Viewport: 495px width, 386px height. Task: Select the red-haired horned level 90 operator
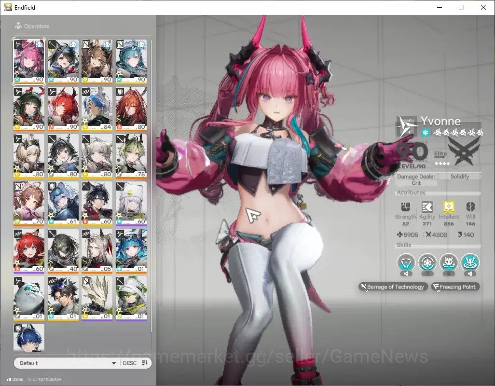click(63, 109)
